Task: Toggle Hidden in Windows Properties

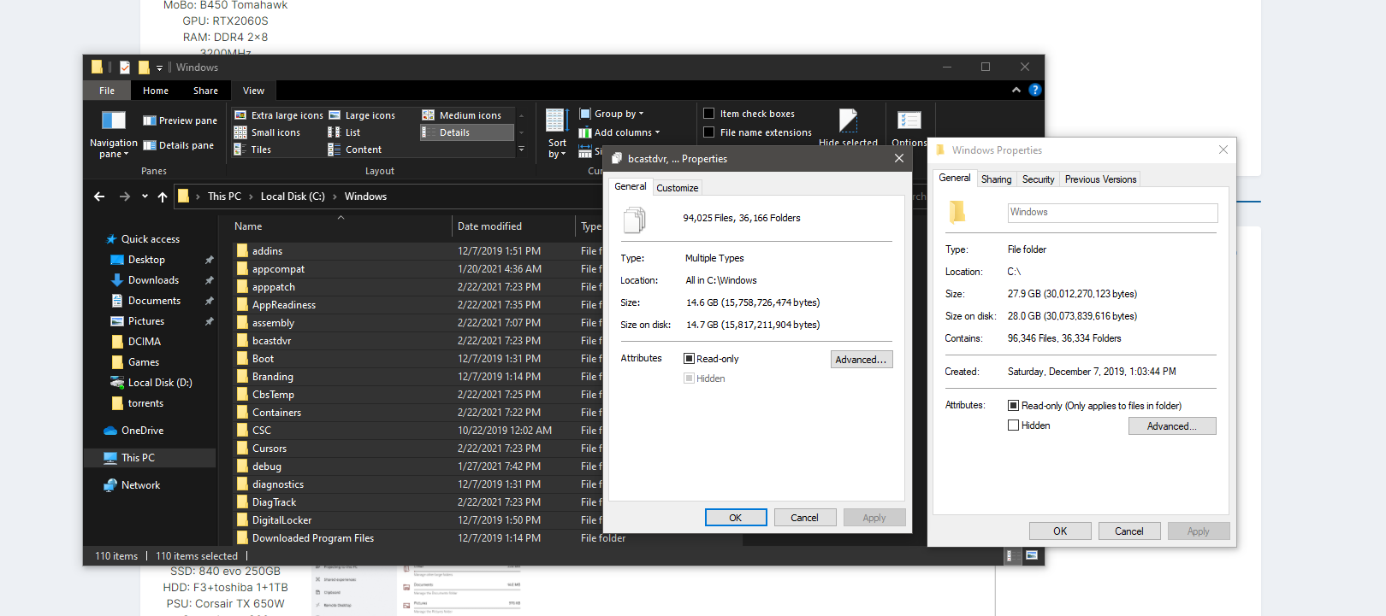Action: [1014, 425]
